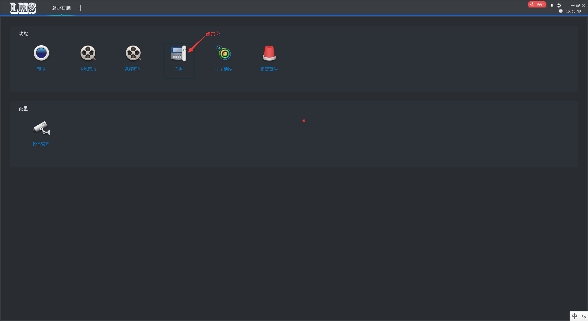588x321 pixels.
Task: Click the LMS logo
Action: (23, 8)
